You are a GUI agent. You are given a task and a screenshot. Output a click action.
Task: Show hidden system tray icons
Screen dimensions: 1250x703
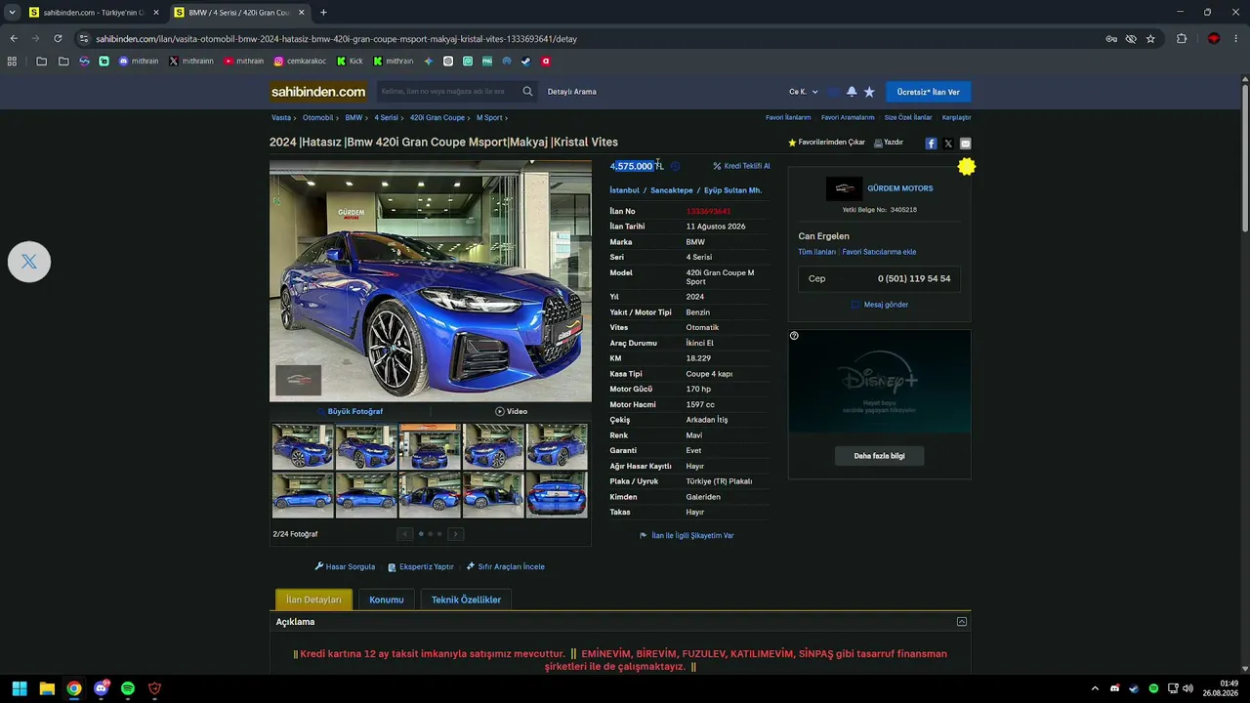[x=1095, y=688]
